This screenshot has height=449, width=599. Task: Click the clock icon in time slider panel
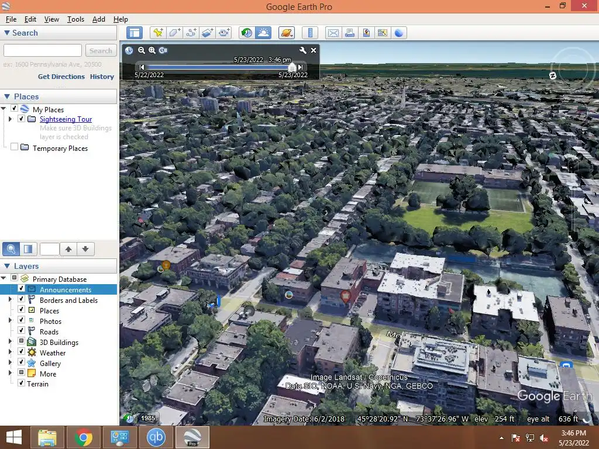pos(129,50)
